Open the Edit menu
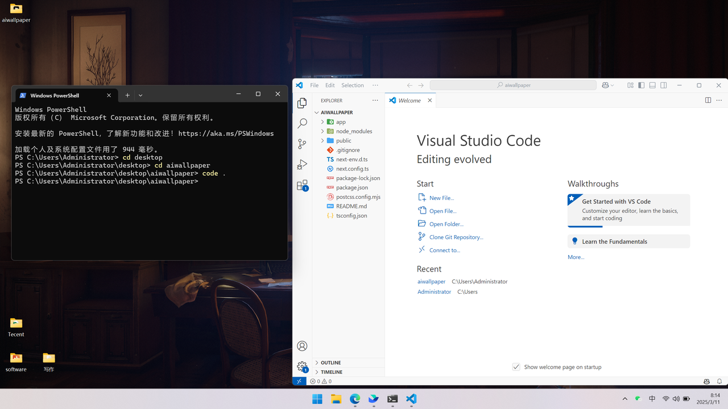The height and width of the screenshot is (409, 728). (330, 85)
